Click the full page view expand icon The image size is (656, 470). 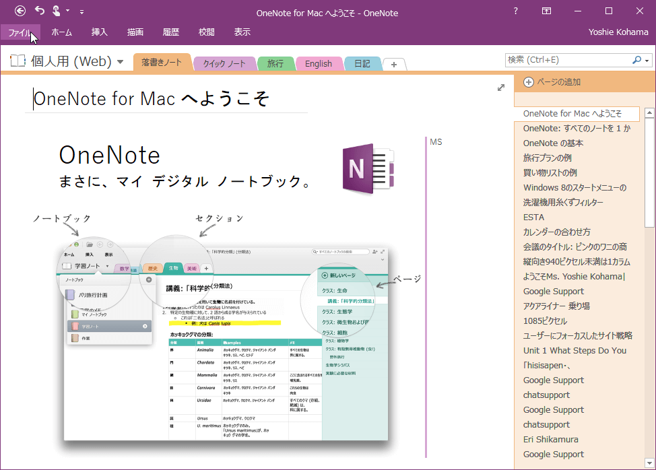coord(501,88)
